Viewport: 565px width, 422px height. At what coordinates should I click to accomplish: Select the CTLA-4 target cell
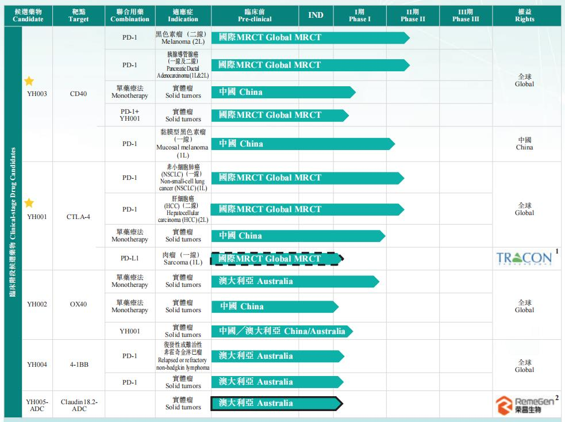tap(78, 217)
